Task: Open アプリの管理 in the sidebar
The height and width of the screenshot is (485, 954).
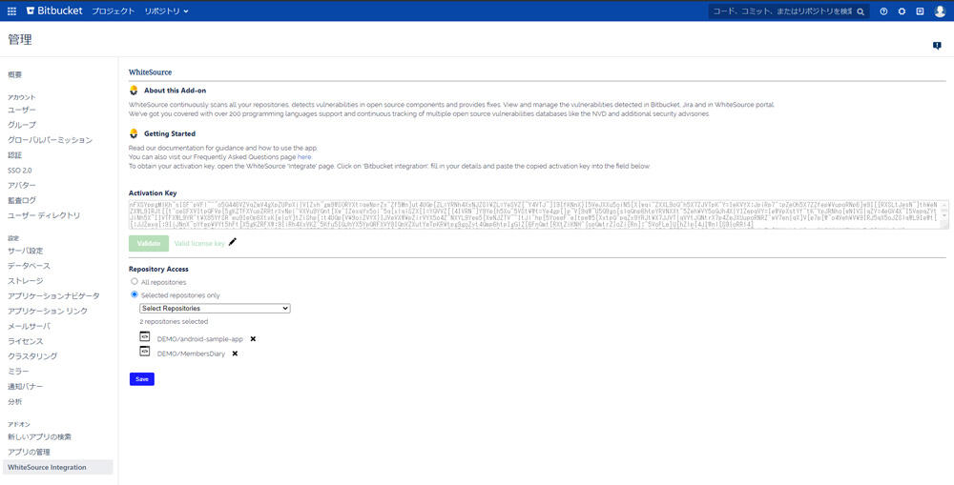Action: pos(30,453)
